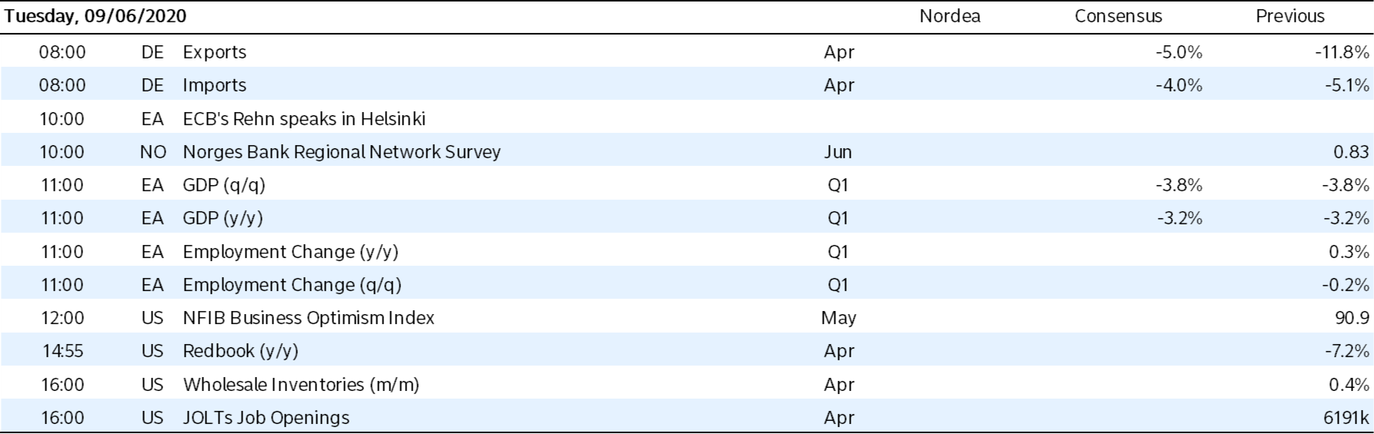The height and width of the screenshot is (434, 1374).
Task: Click the Tuesday, 09/06/2020 date header
Action: (95, 16)
